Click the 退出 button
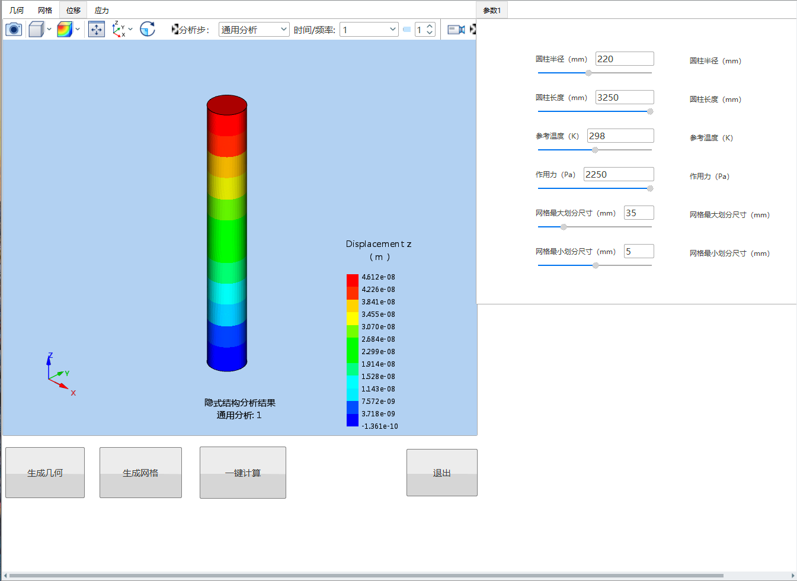 (x=442, y=473)
